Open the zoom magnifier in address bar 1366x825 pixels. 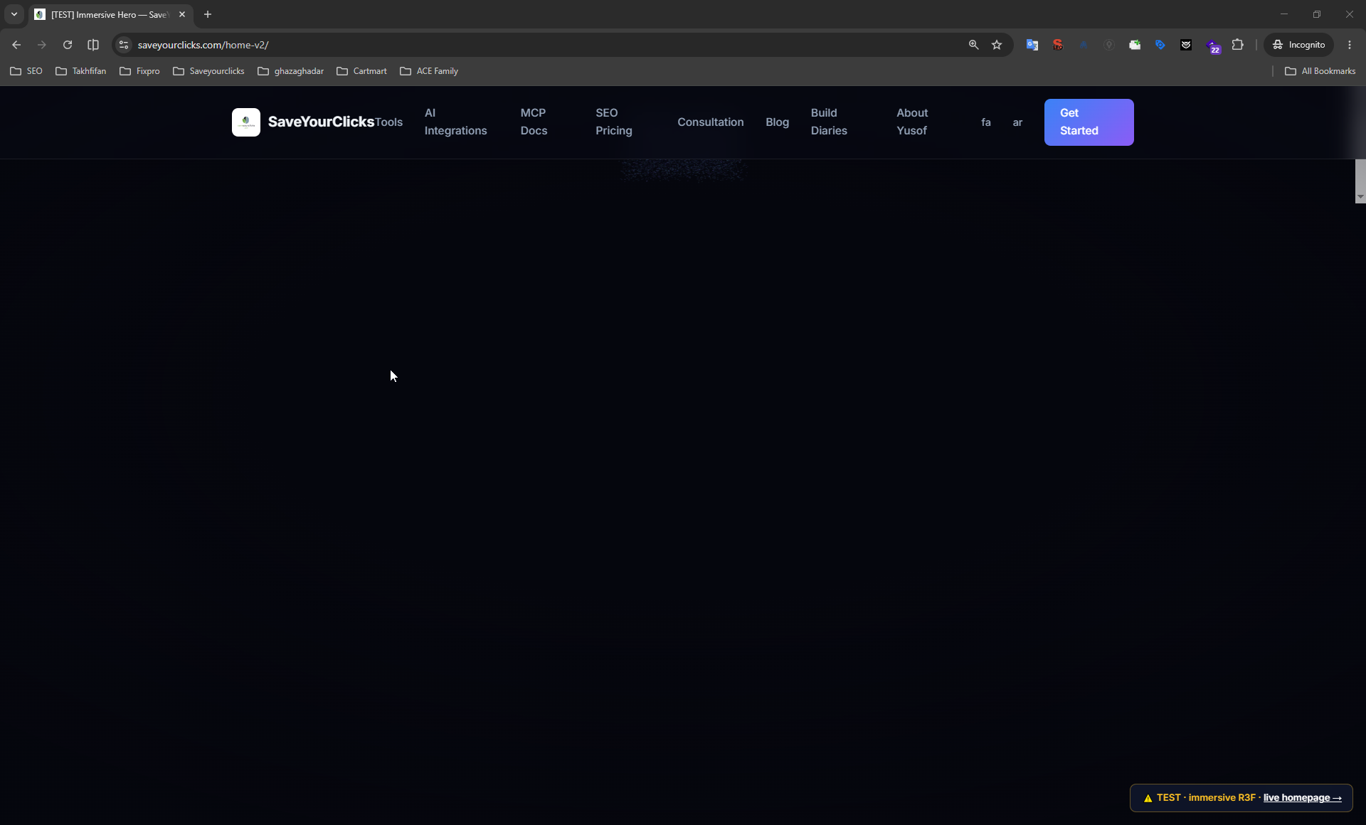973,45
